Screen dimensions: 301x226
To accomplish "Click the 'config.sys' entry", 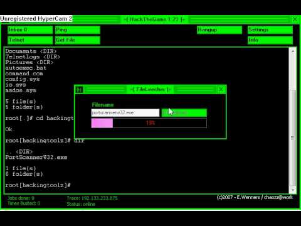I will click(23, 79).
